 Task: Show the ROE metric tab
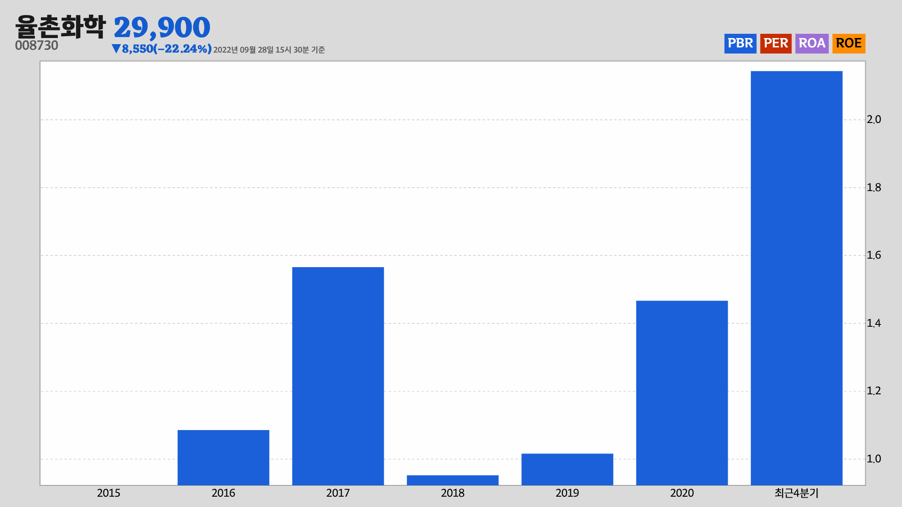tap(848, 44)
